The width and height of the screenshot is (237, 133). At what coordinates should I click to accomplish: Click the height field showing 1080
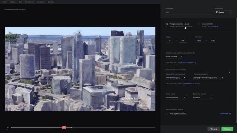[213, 41]
